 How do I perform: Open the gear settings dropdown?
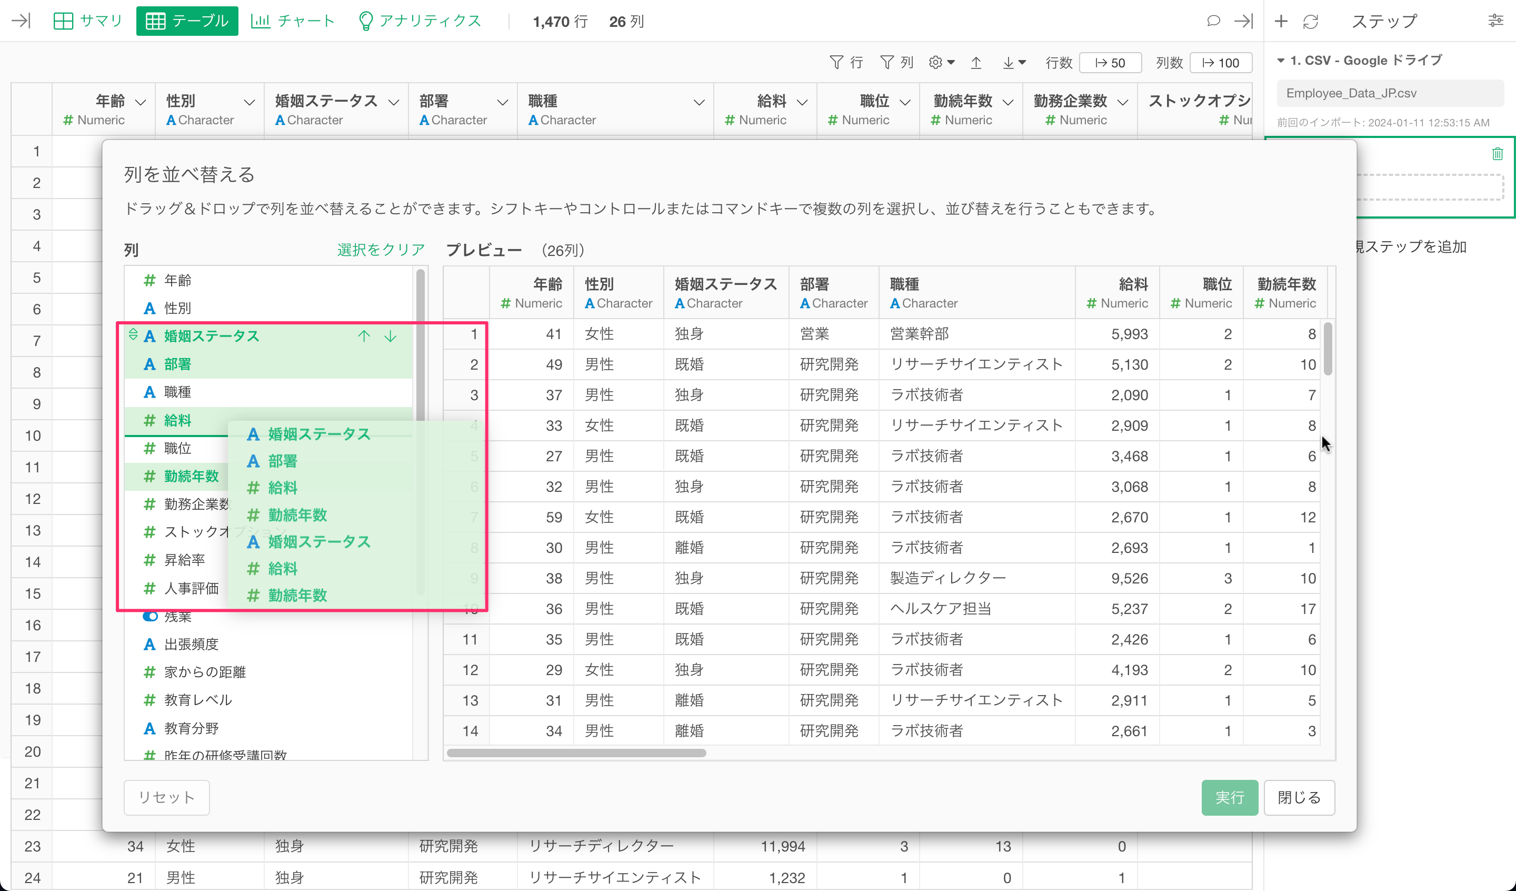tap(942, 62)
